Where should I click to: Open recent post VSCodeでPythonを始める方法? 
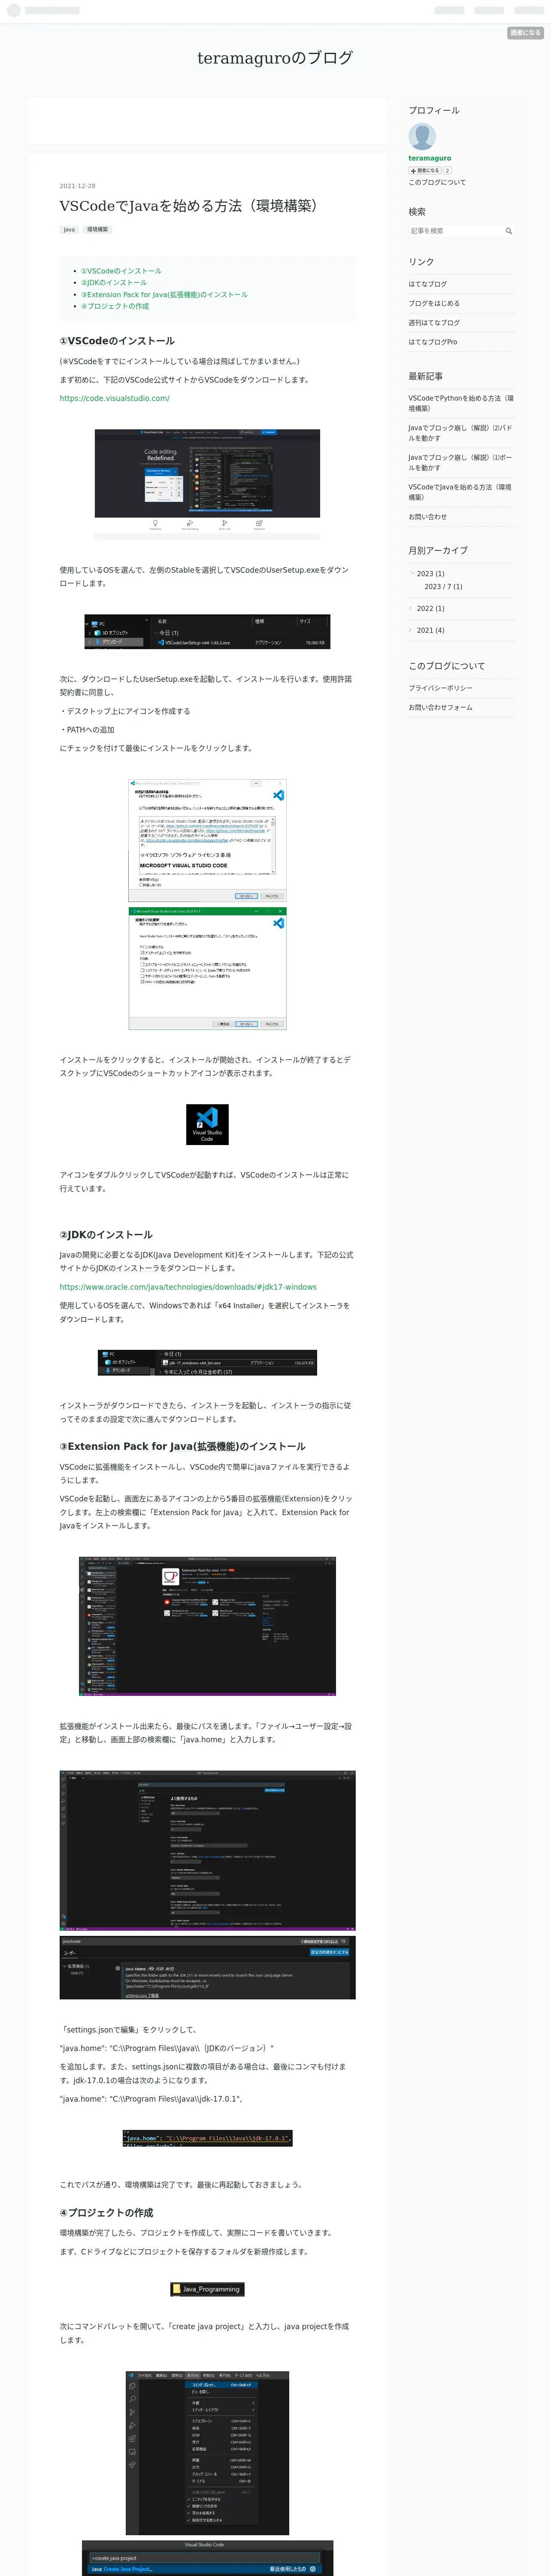click(x=461, y=403)
